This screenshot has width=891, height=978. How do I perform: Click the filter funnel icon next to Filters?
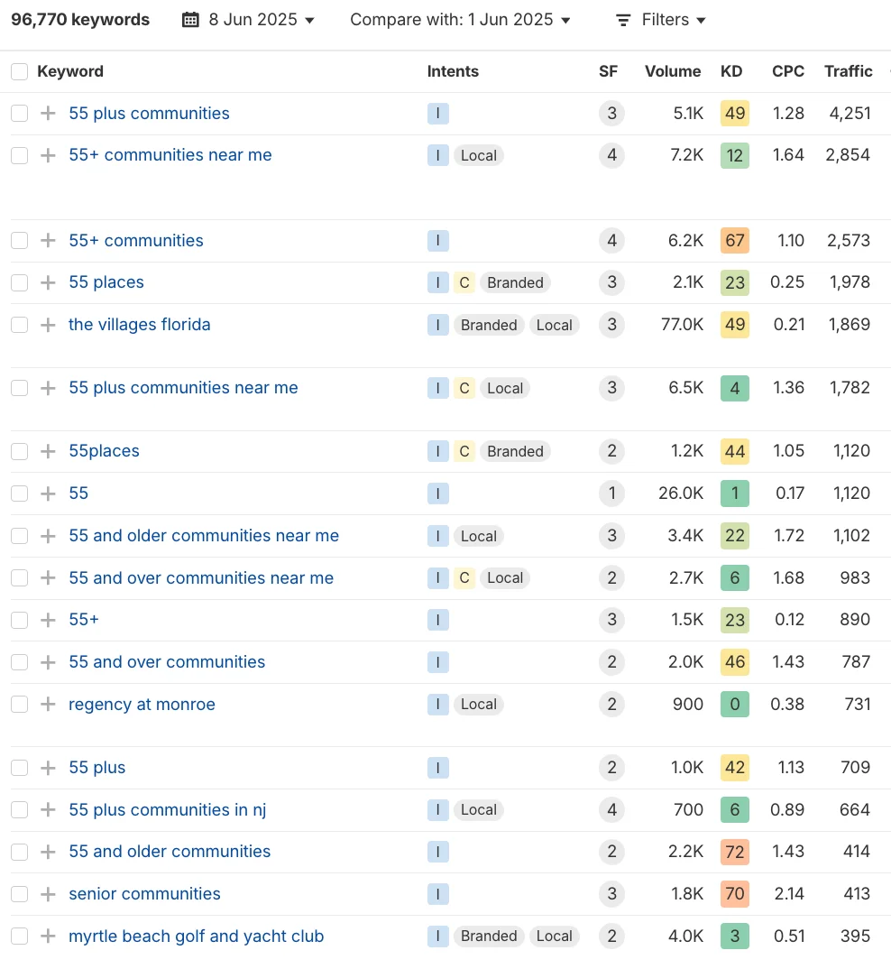[622, 19]
